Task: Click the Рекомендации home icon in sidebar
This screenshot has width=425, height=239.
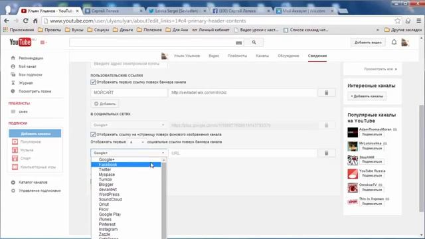Action: click(13, 58)
